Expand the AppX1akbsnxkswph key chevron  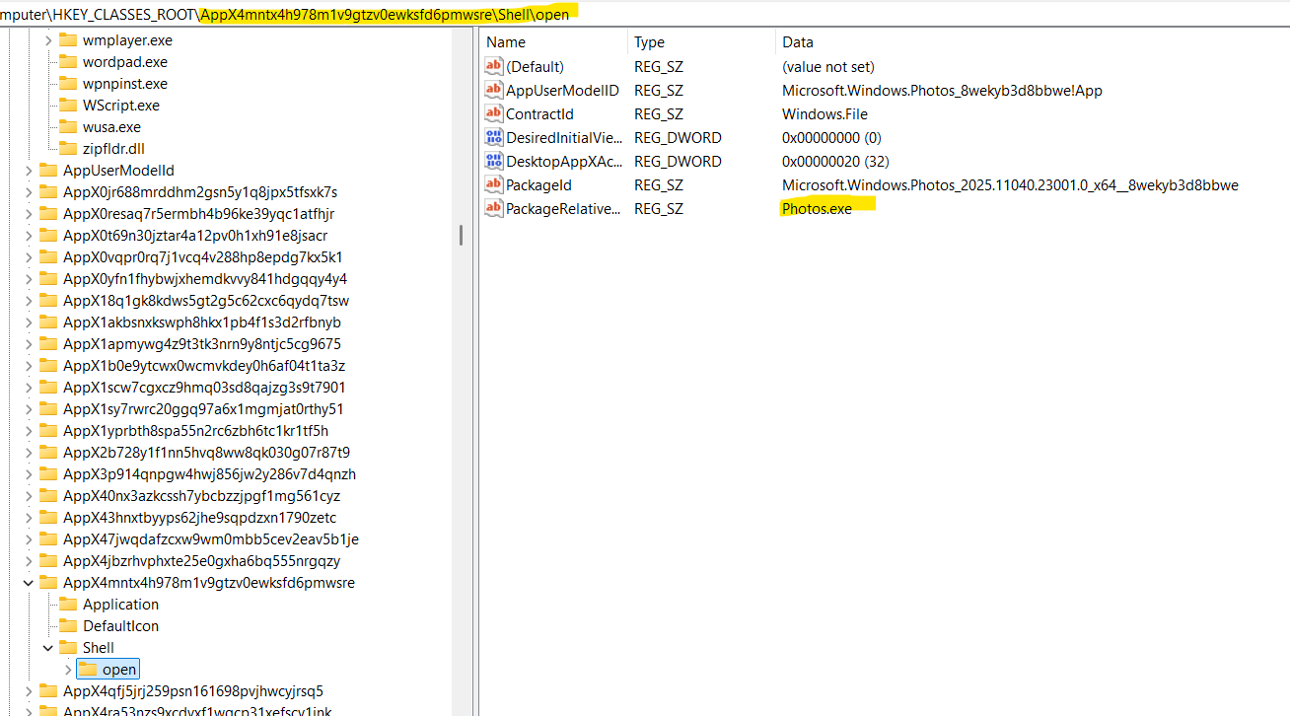(x=28, y=322)
